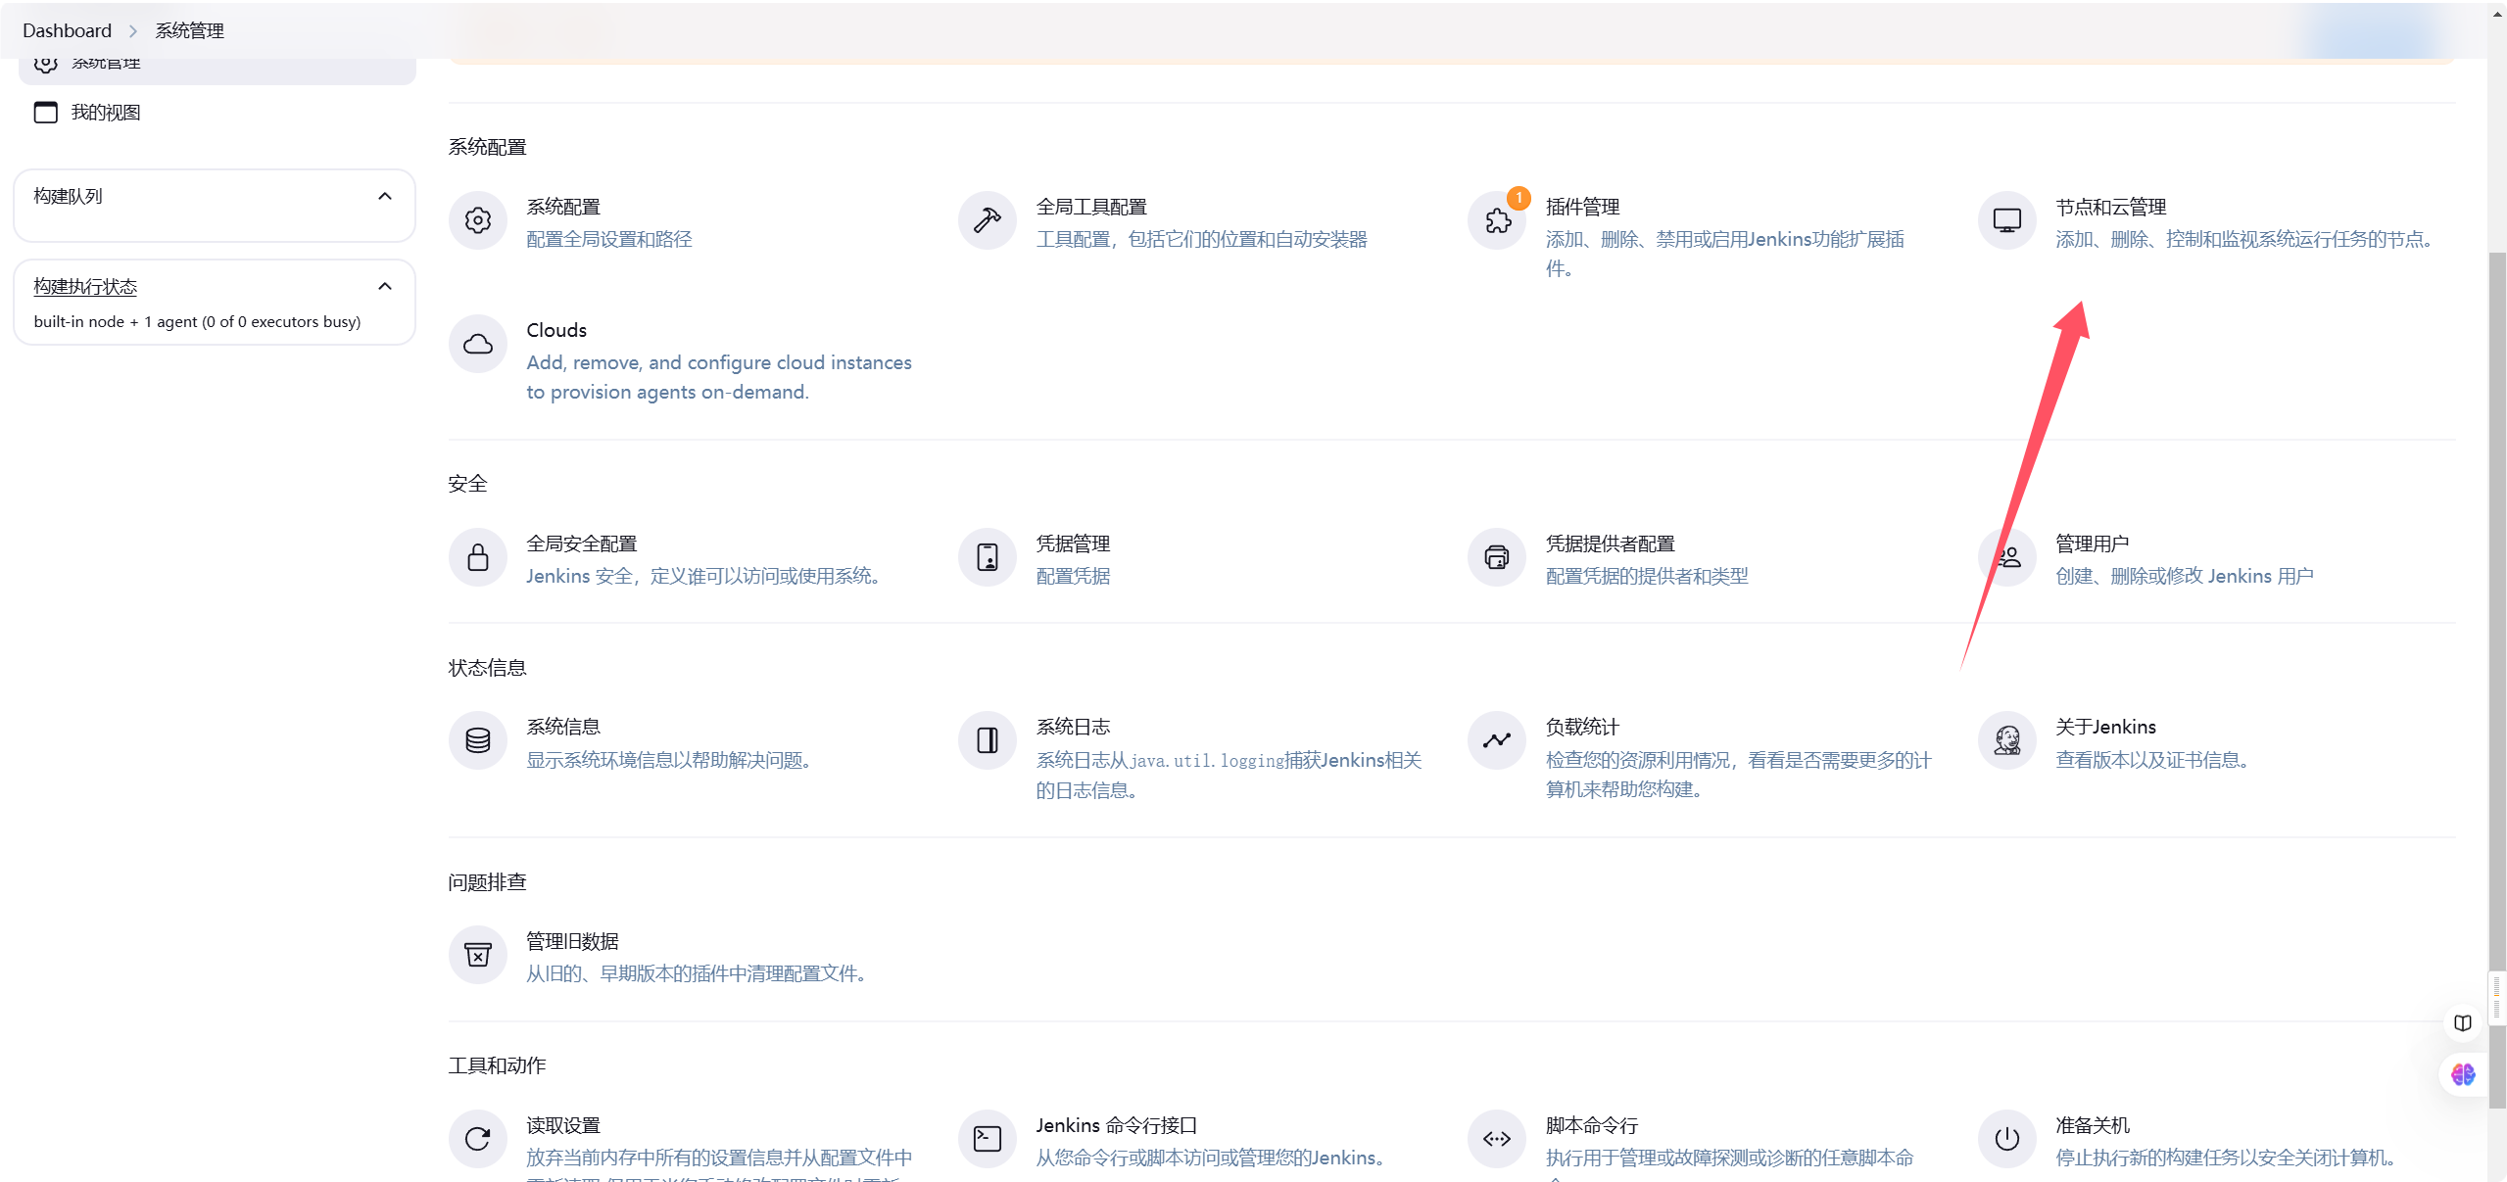2507x1182 pixels.
Task: Collapse the 构建执行状态 panel chevron
Action: click(384, 286)
